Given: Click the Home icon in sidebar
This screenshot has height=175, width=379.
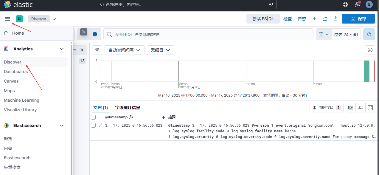Looking at the screenshot, I should (x=6, y=33).
